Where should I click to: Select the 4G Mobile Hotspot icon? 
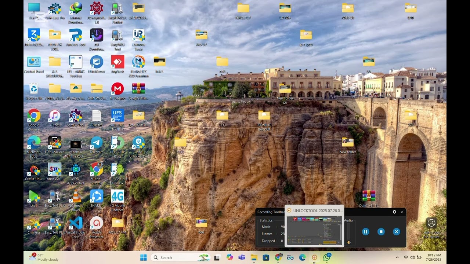pyautogui.click(x=117, y=201)
